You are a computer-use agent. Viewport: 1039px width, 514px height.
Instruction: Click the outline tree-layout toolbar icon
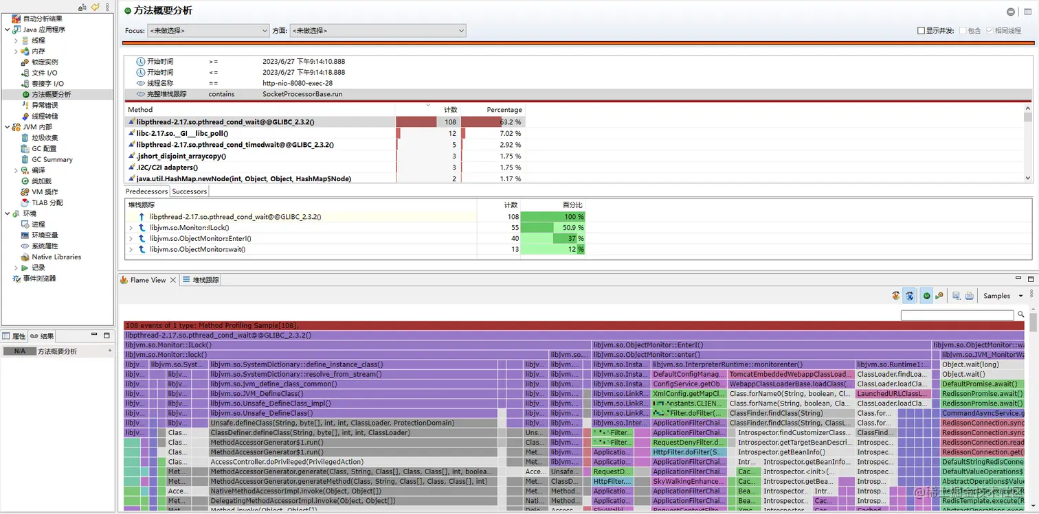pos(82,7)
